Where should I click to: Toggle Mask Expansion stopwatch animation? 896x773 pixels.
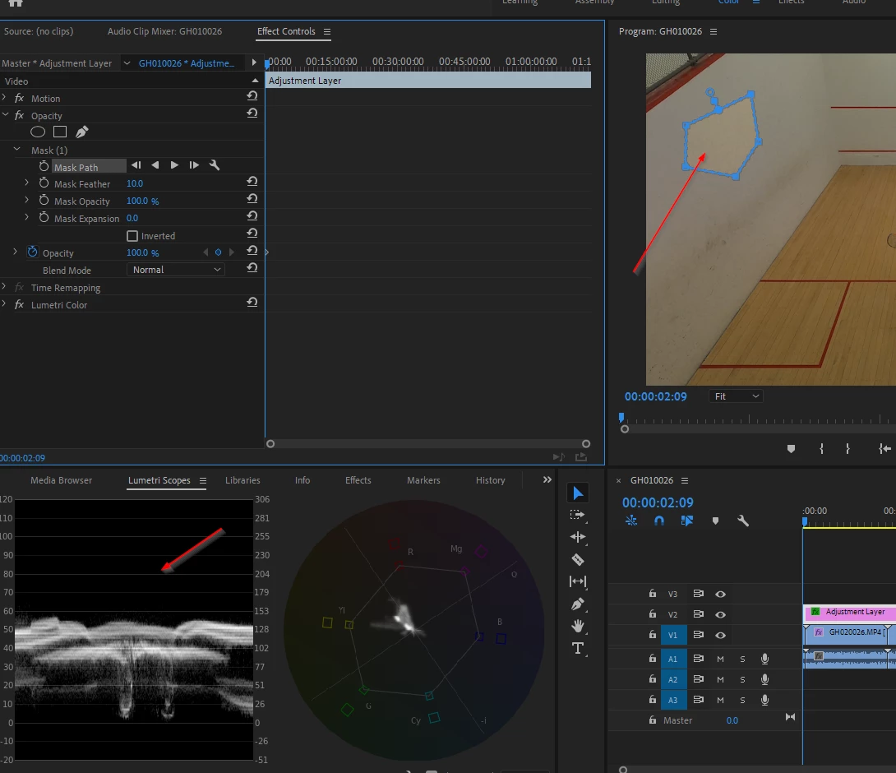[x=44, y=217]
